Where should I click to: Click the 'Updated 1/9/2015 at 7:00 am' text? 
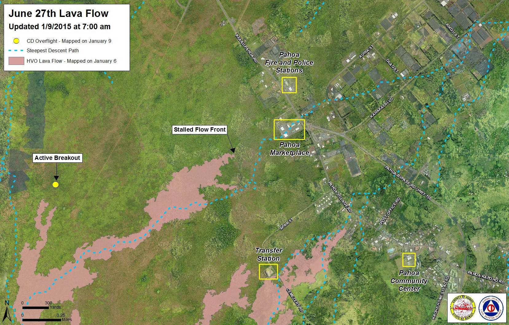click(x=60, y=27)
